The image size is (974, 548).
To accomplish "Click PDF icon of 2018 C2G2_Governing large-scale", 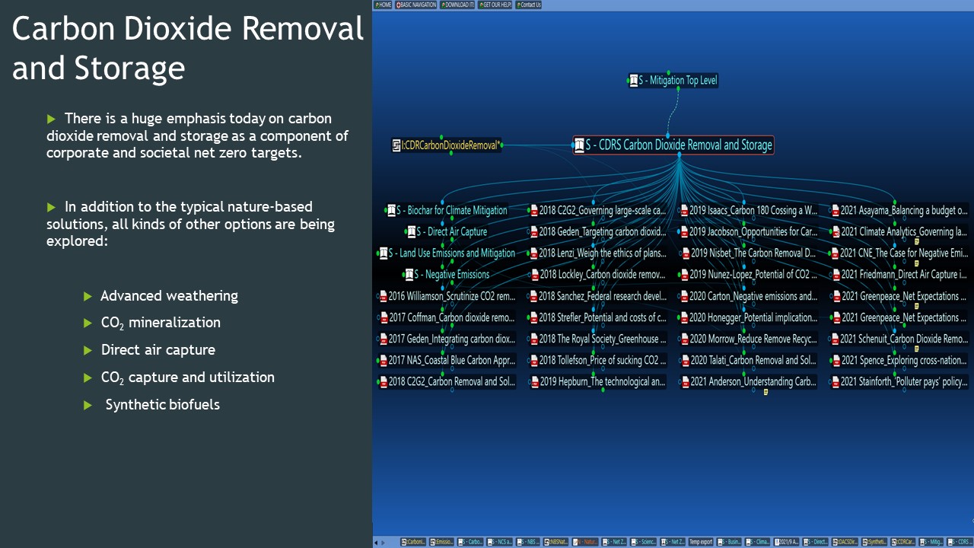I will coord(533,210).
